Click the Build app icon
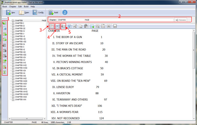The width and height of the screenshot is (197, 125). (x=54, y=12)
